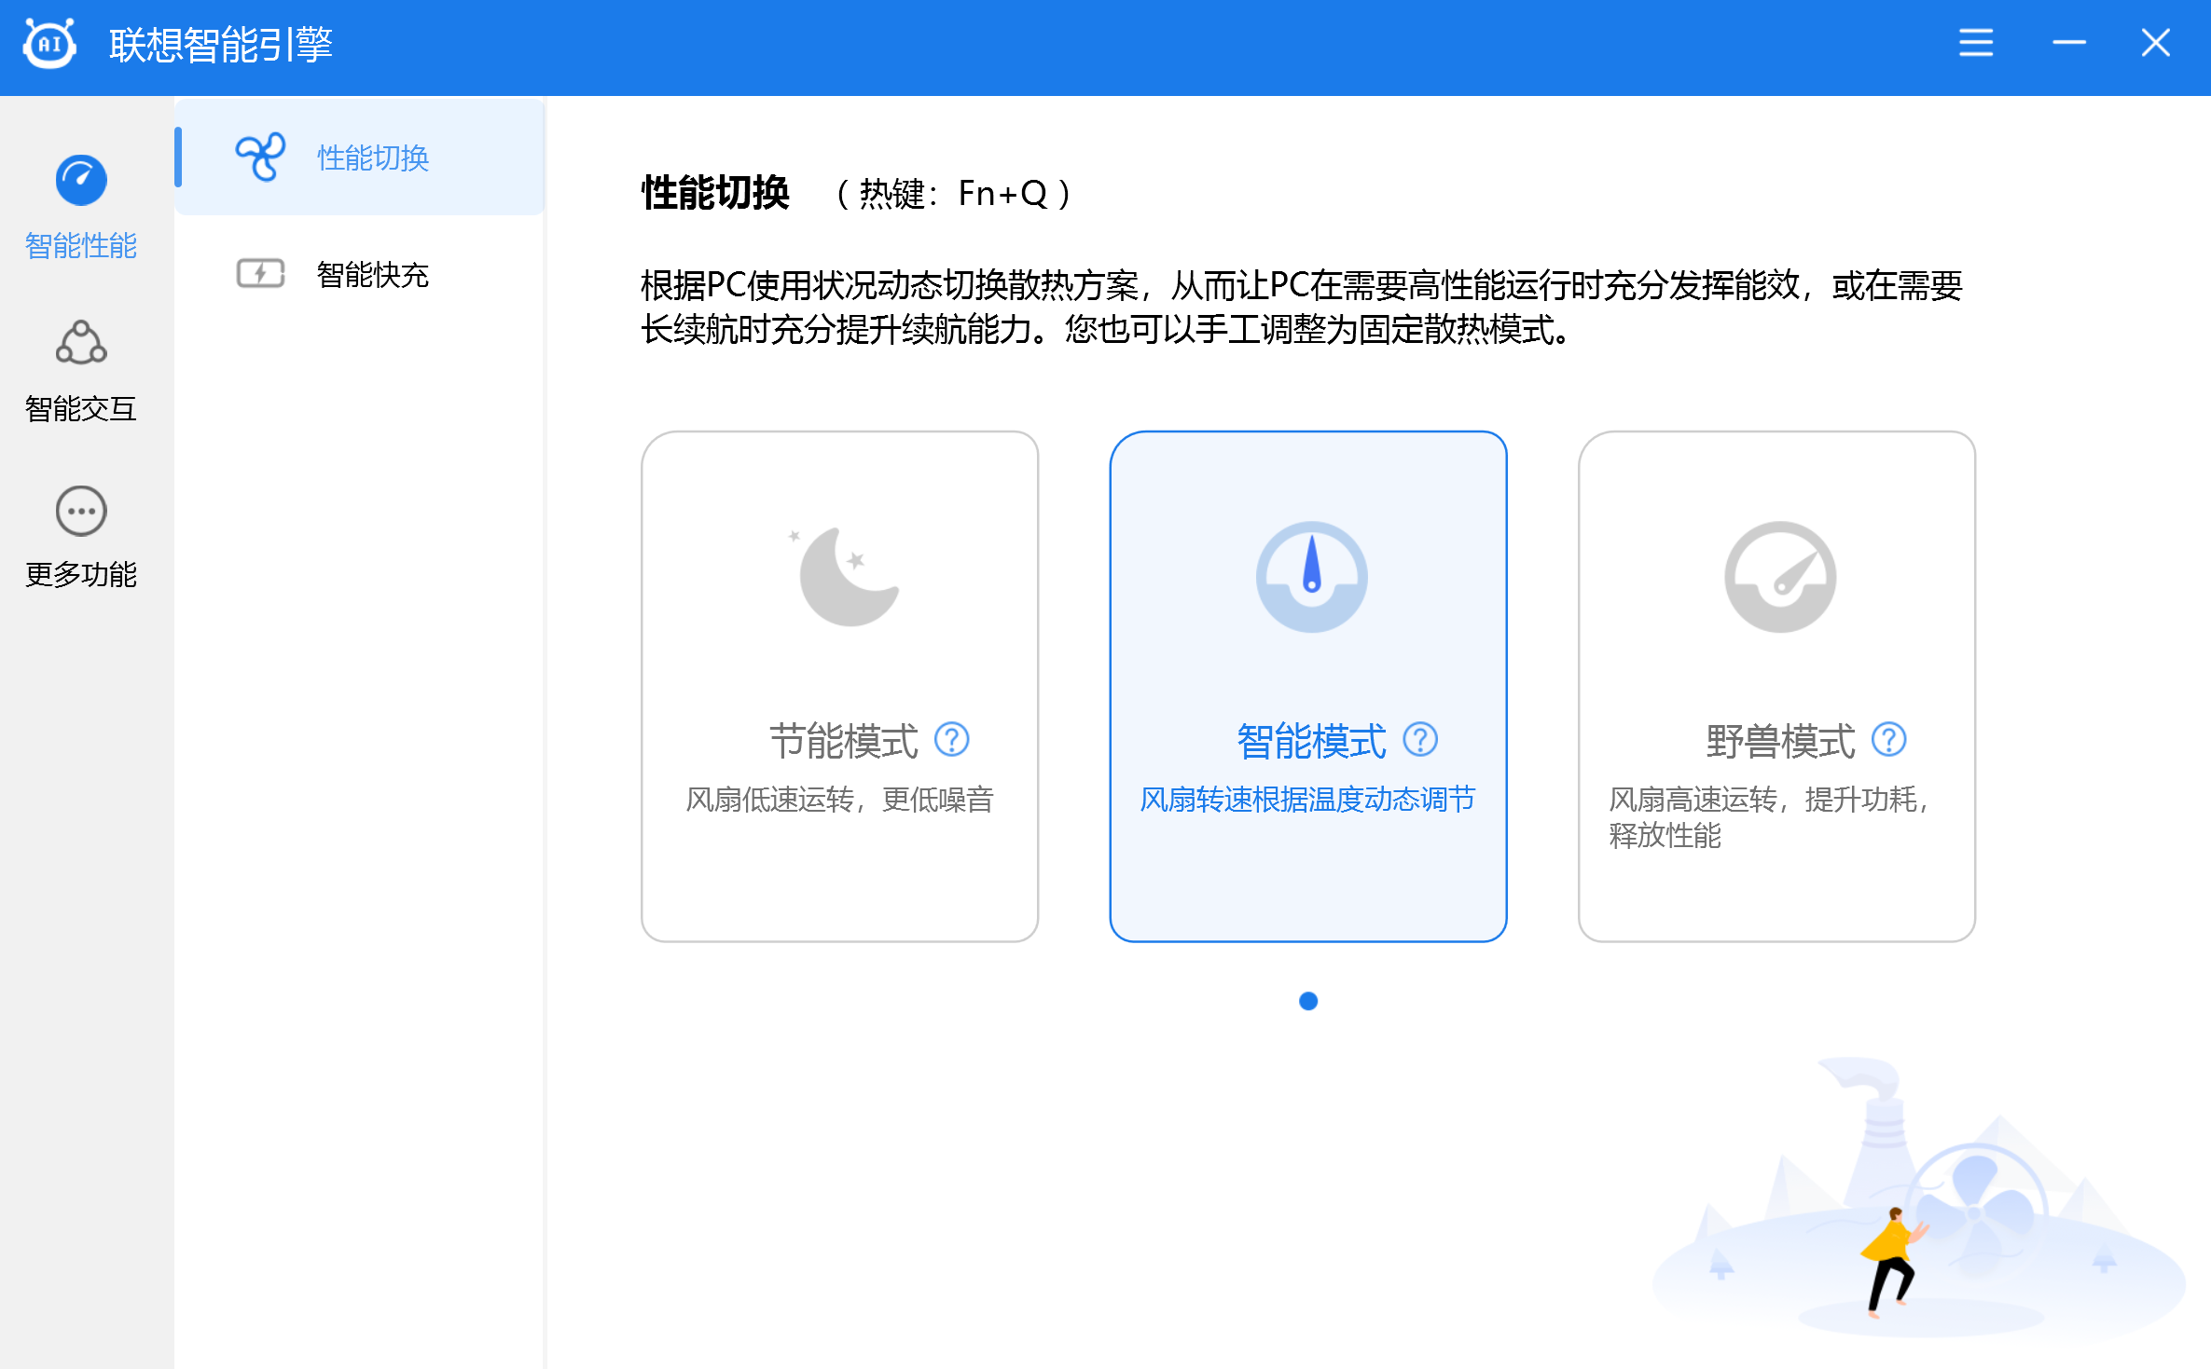The image size is (2211, 1369).
Task: Click the battery charging icon beside 智能快充
Action: point(260,274)
